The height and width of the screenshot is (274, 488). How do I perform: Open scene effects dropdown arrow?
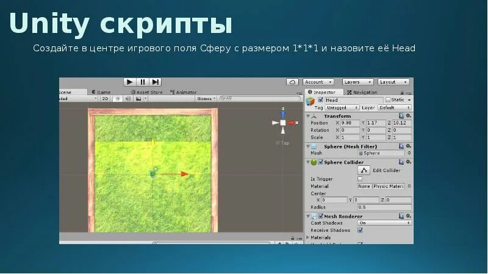145,98
